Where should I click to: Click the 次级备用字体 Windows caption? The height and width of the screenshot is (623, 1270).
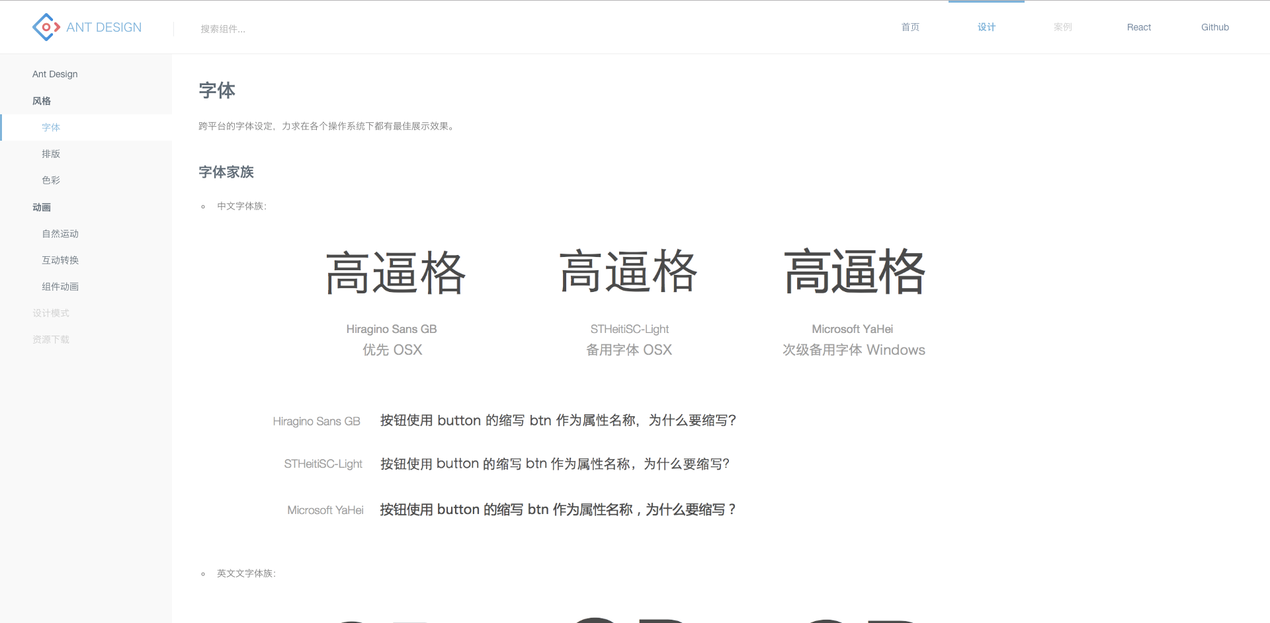(x=854, y=350)
